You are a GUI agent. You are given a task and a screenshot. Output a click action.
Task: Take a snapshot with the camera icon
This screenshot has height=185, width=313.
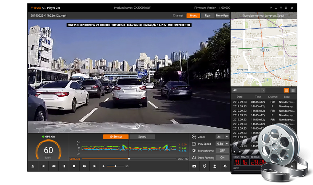pyautogui.click(x=194, y=166)
